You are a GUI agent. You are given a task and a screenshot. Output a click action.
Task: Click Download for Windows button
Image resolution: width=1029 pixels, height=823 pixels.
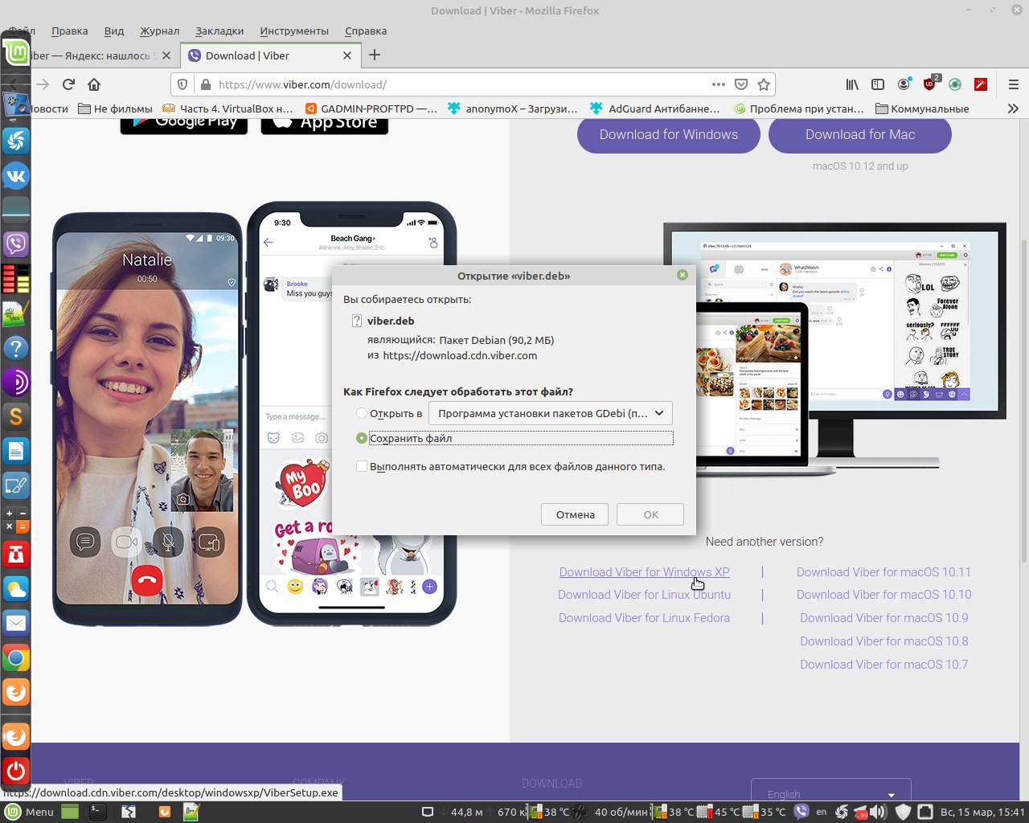pyautogui.click(x=669, y=134)
